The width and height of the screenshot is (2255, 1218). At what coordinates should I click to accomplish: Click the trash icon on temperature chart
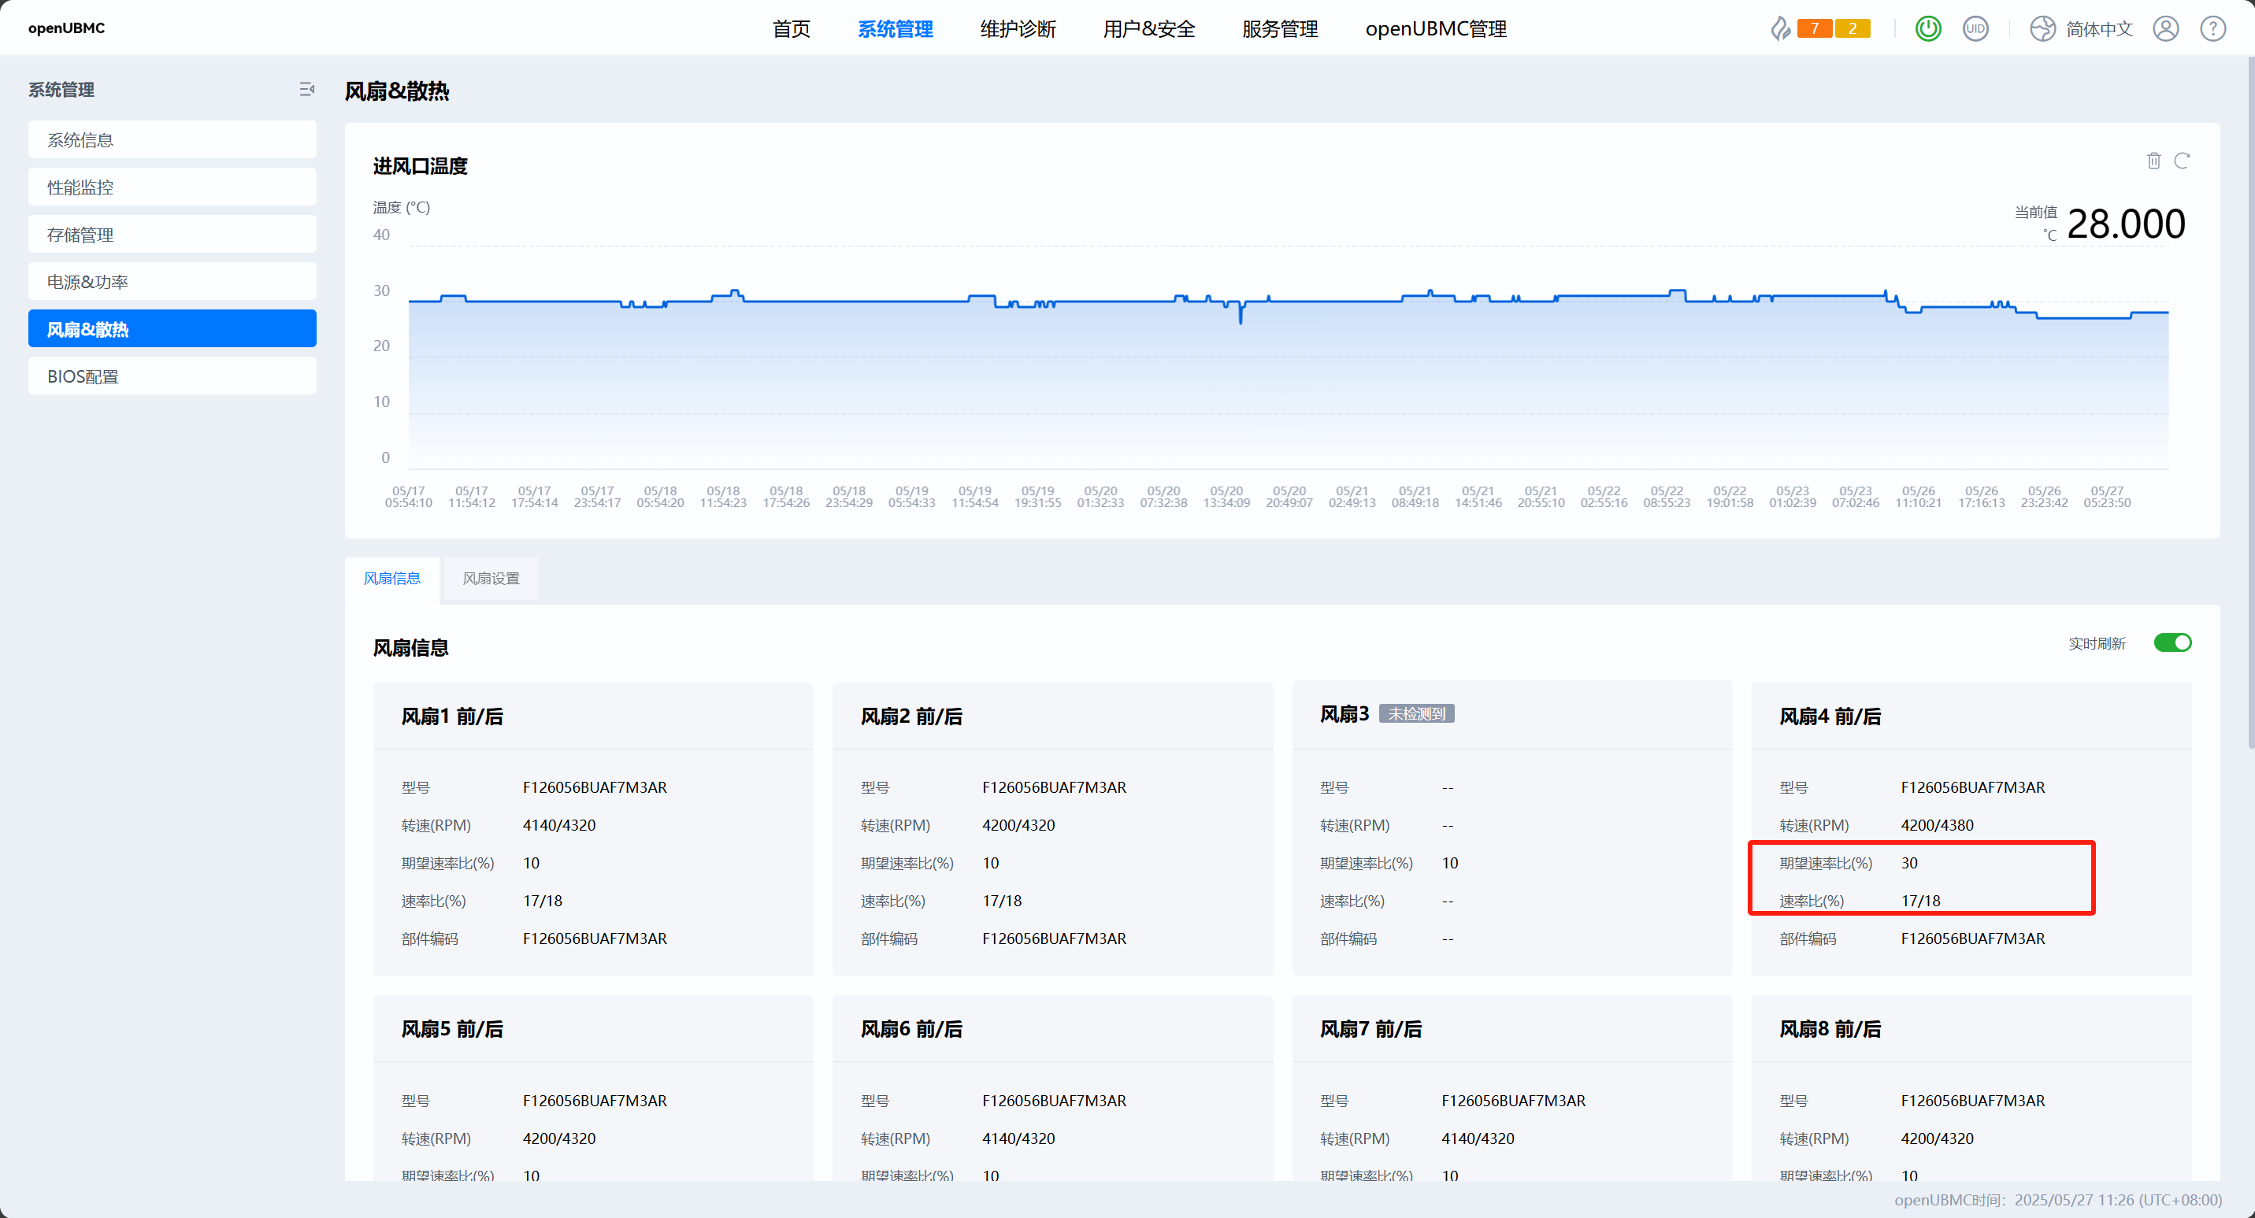[2153, 161]
